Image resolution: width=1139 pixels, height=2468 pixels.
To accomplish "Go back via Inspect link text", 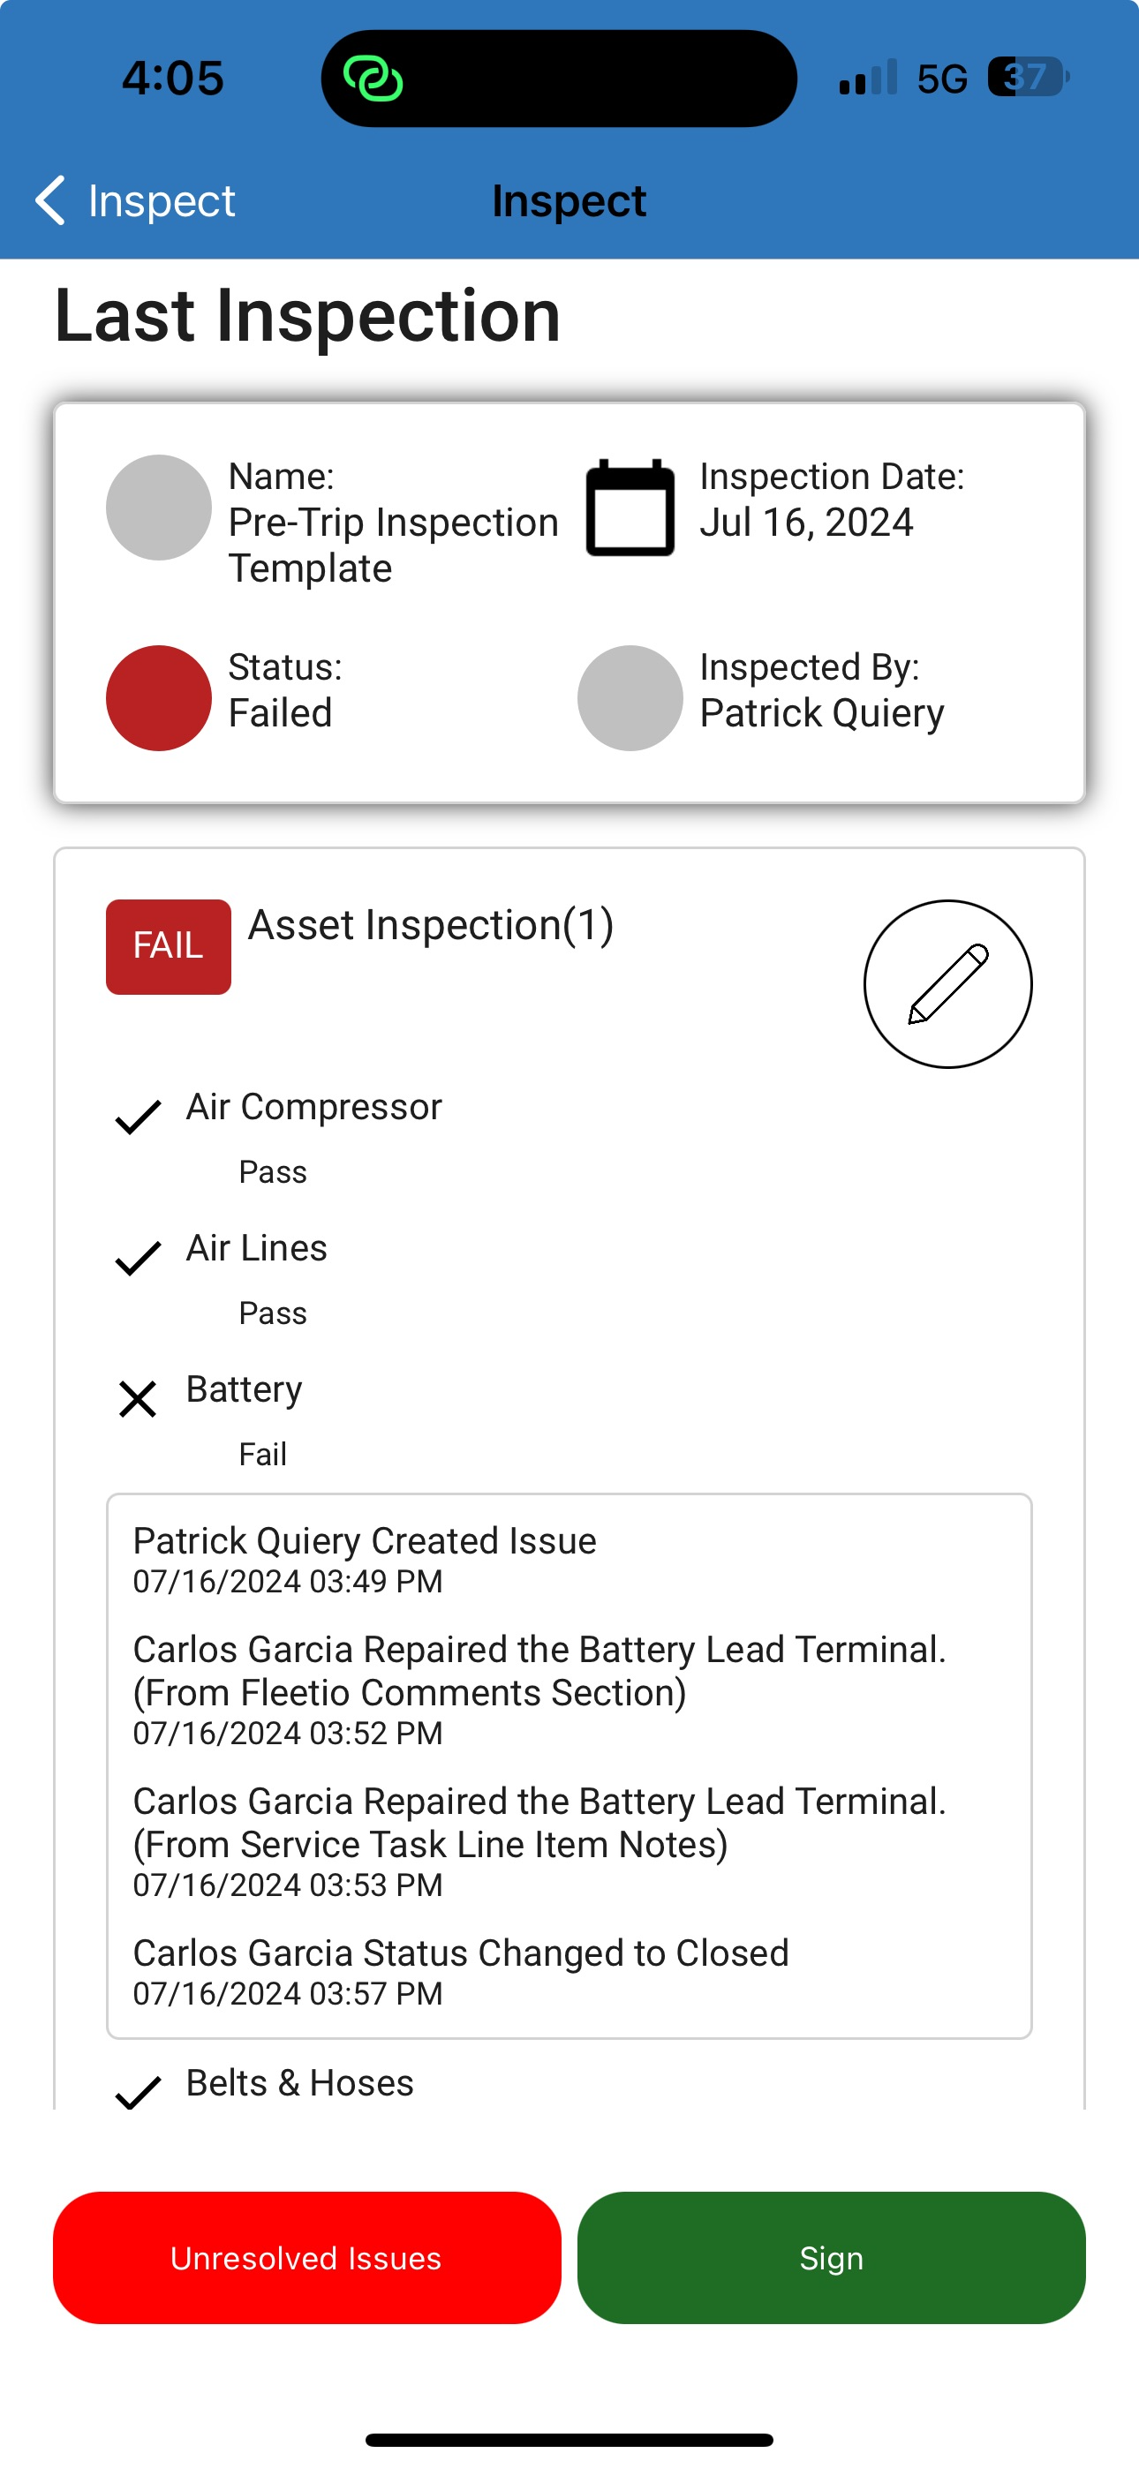I will click(x=161, y=201).
